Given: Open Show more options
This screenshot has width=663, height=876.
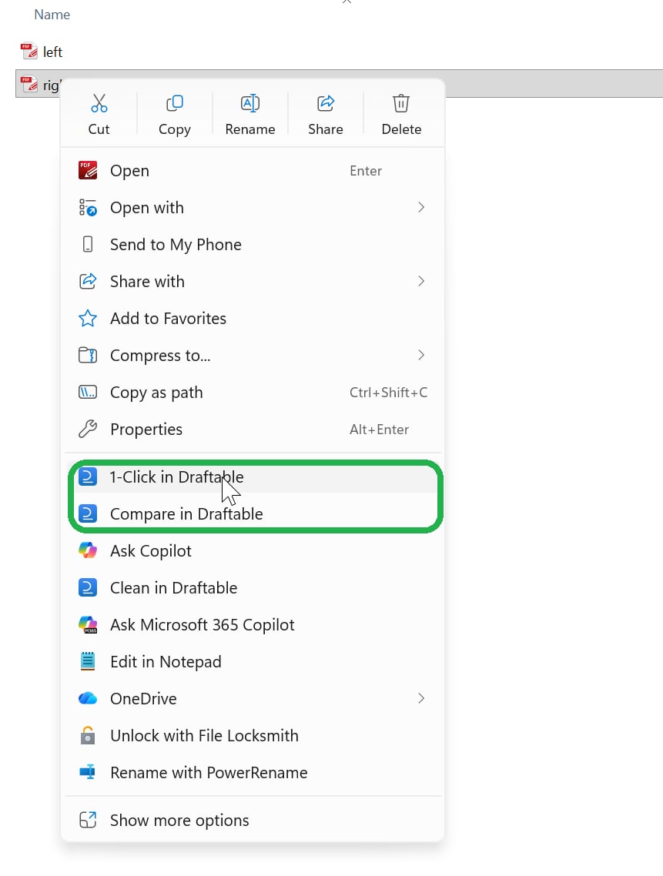Looking at the screenshot, I should pos(253,820).
